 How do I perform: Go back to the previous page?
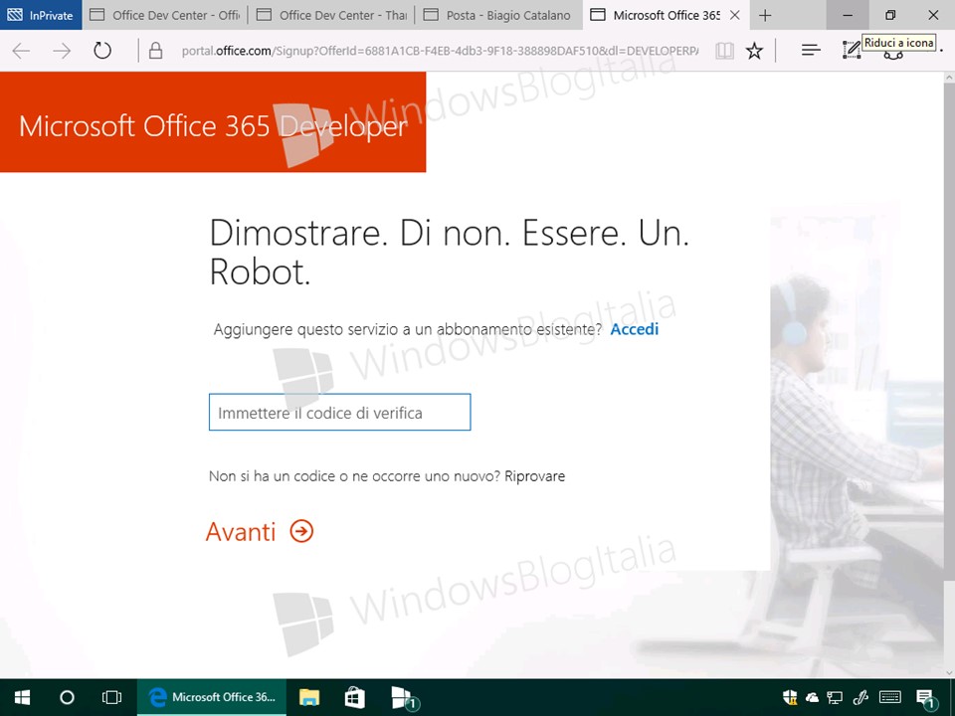coord(21,51)
